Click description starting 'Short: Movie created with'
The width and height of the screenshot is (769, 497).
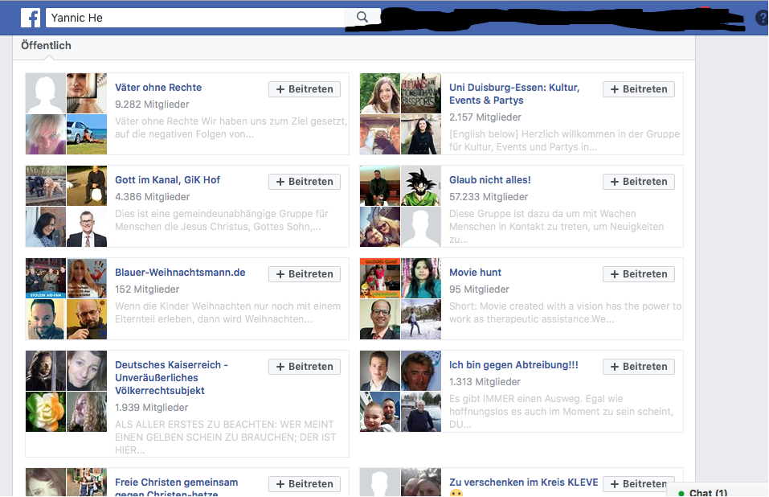tap(566, 313)
